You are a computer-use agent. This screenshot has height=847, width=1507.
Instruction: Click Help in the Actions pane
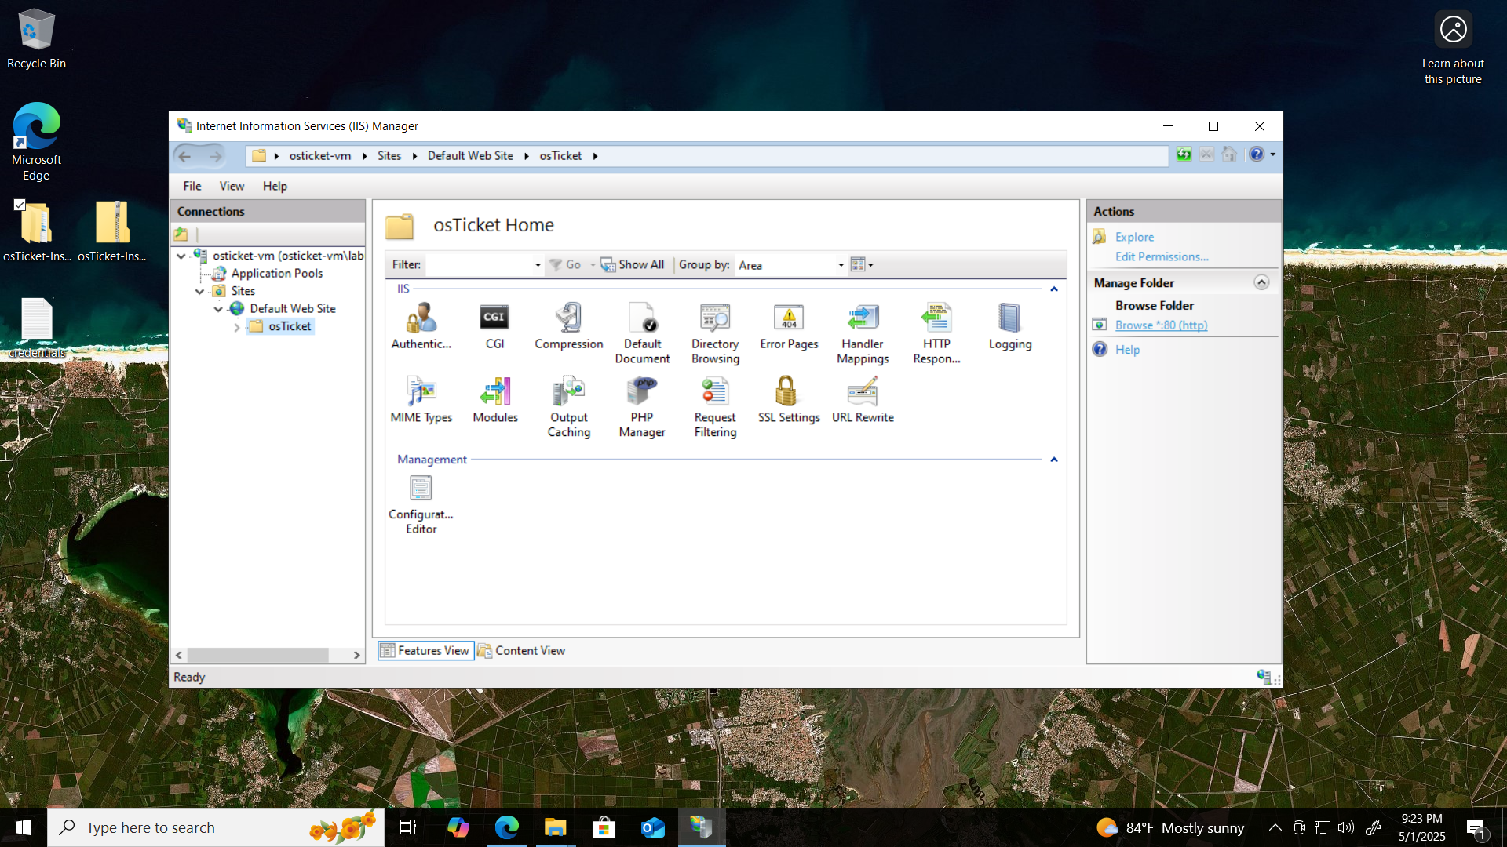point(1127,350)
